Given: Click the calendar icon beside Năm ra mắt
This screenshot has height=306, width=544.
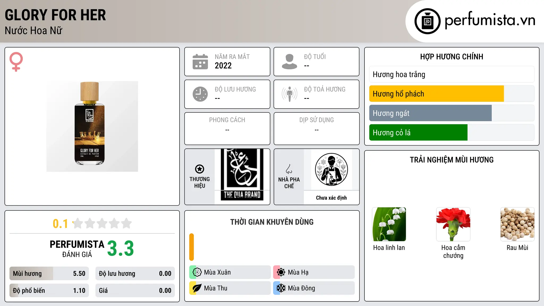Looking at the screenshot, I should point(200,62).
